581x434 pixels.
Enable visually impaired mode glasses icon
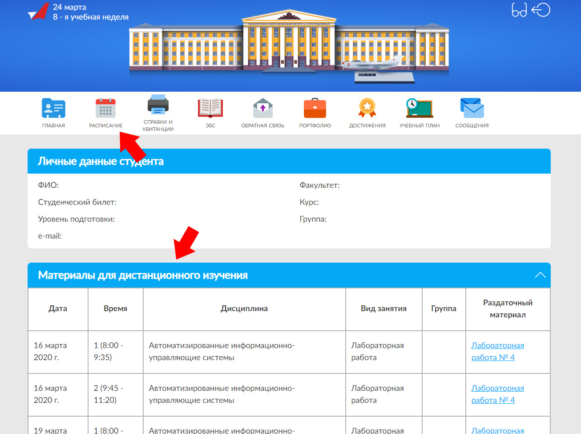[519, 10]
